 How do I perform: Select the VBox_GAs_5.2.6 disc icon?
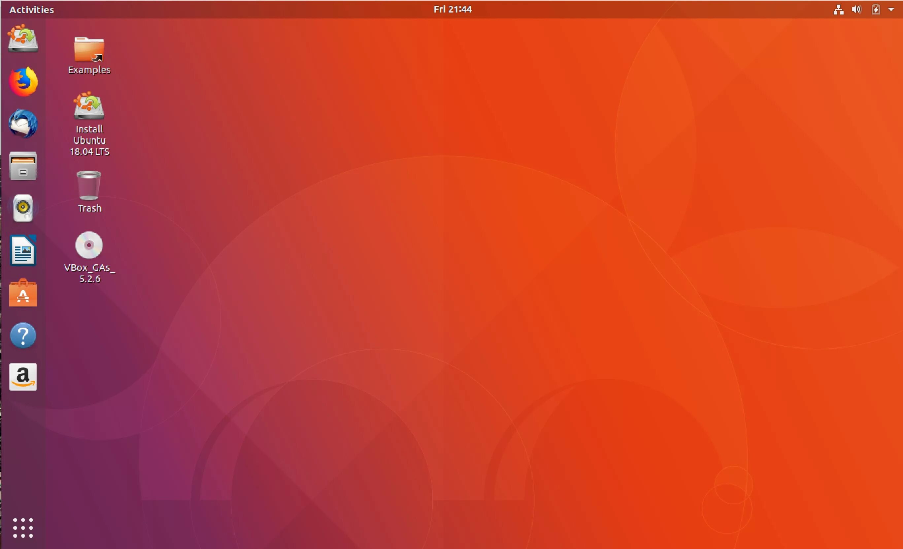click(89, 245)
